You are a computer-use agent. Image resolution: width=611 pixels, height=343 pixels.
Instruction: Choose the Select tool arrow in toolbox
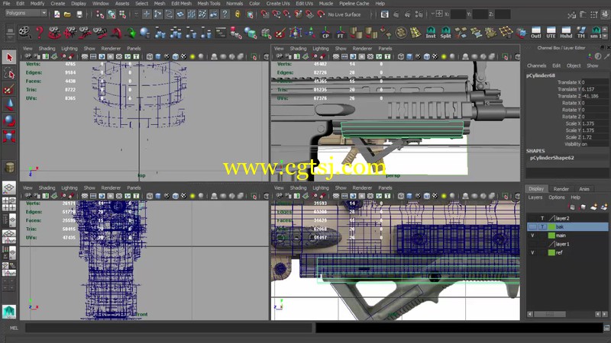(x=9, y=58)
